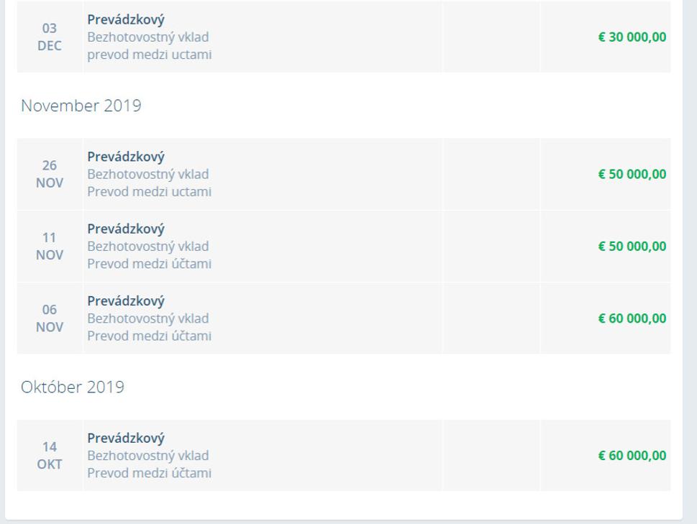This screenshot has height=524, width=697.
Task: Open the 26 NOV Prevádzkový transaction
Action: (x=126, y=157)
